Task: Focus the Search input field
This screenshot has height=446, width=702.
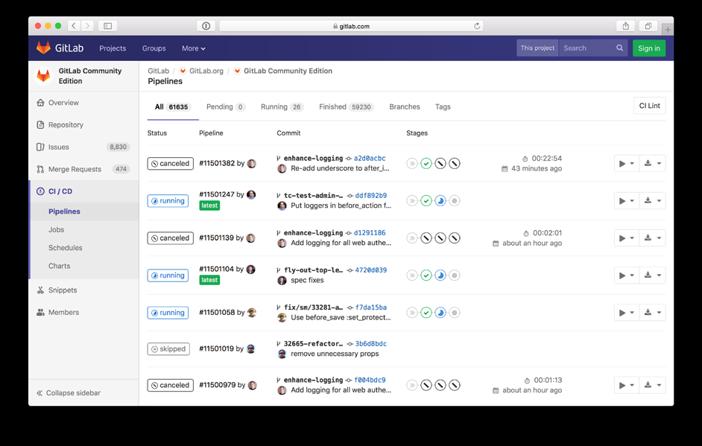Action: (586, 48)
